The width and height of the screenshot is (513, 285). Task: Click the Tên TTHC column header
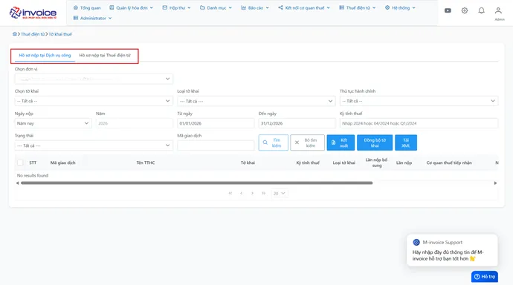(x=146, y=163)
